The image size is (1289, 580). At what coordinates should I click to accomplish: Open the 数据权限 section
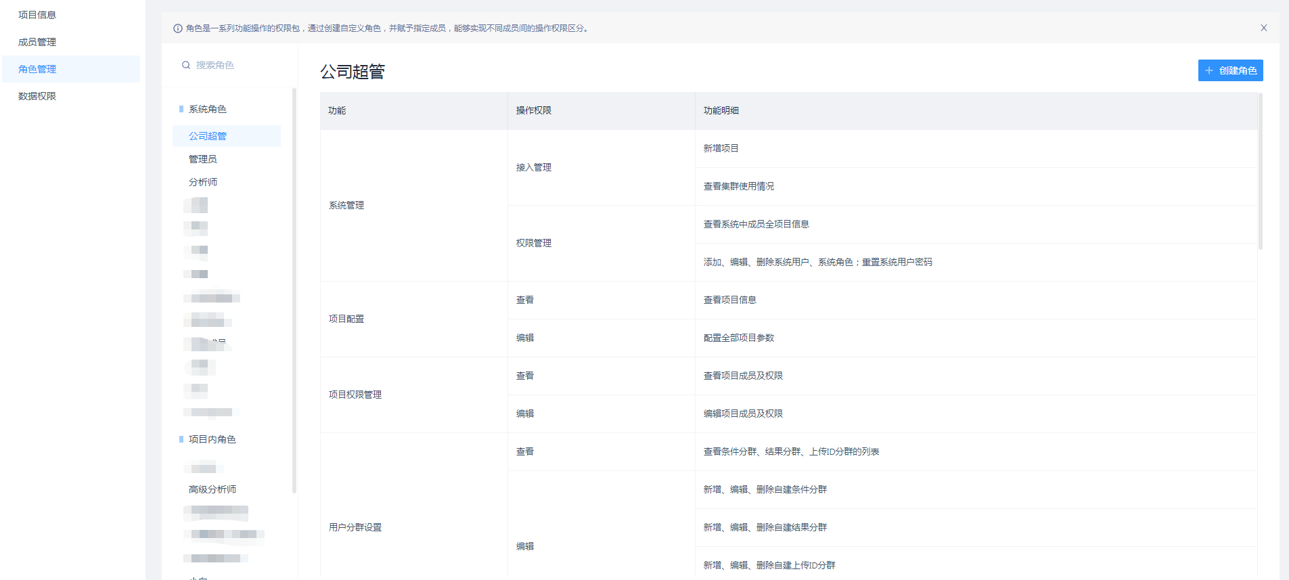coord(37,96)
